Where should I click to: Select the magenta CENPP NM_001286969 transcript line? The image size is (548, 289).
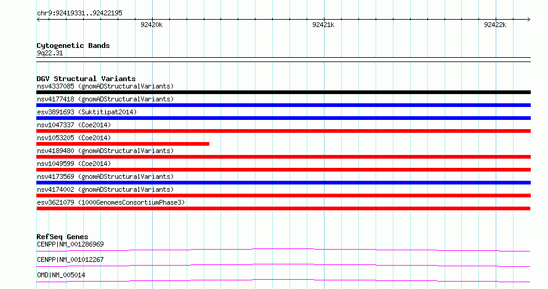tap(283, 250)
